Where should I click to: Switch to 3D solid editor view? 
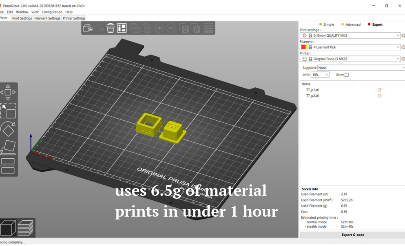[x=8, y=228]
